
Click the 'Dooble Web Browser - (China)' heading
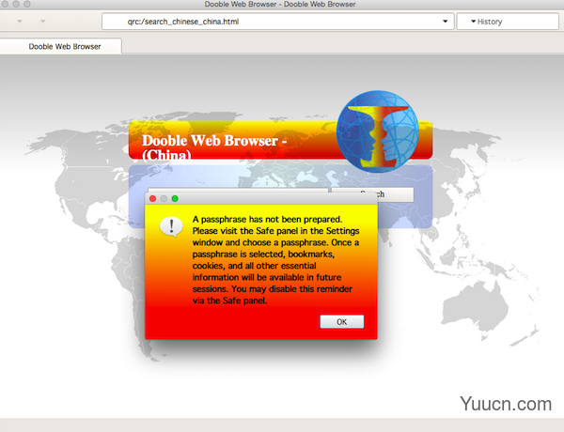tap(214, 147)
